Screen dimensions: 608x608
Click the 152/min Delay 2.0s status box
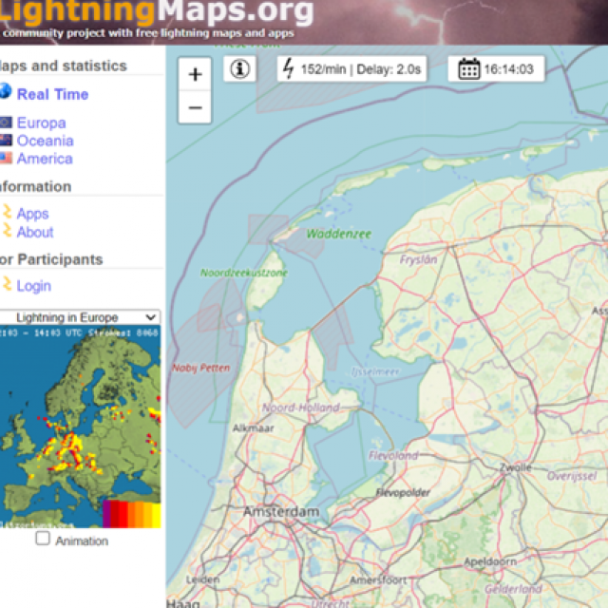tap(351, 69)
